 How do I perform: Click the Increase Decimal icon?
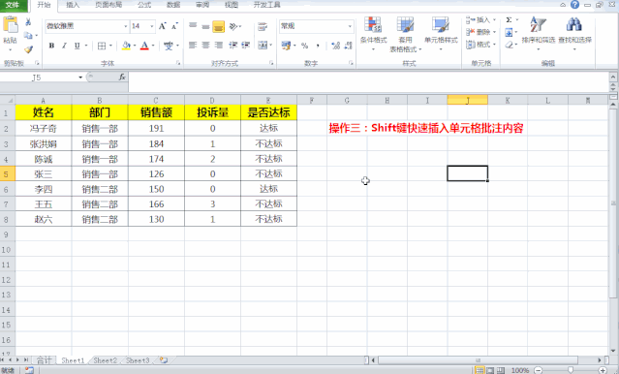pyautogui.click(x=335, y=46)
